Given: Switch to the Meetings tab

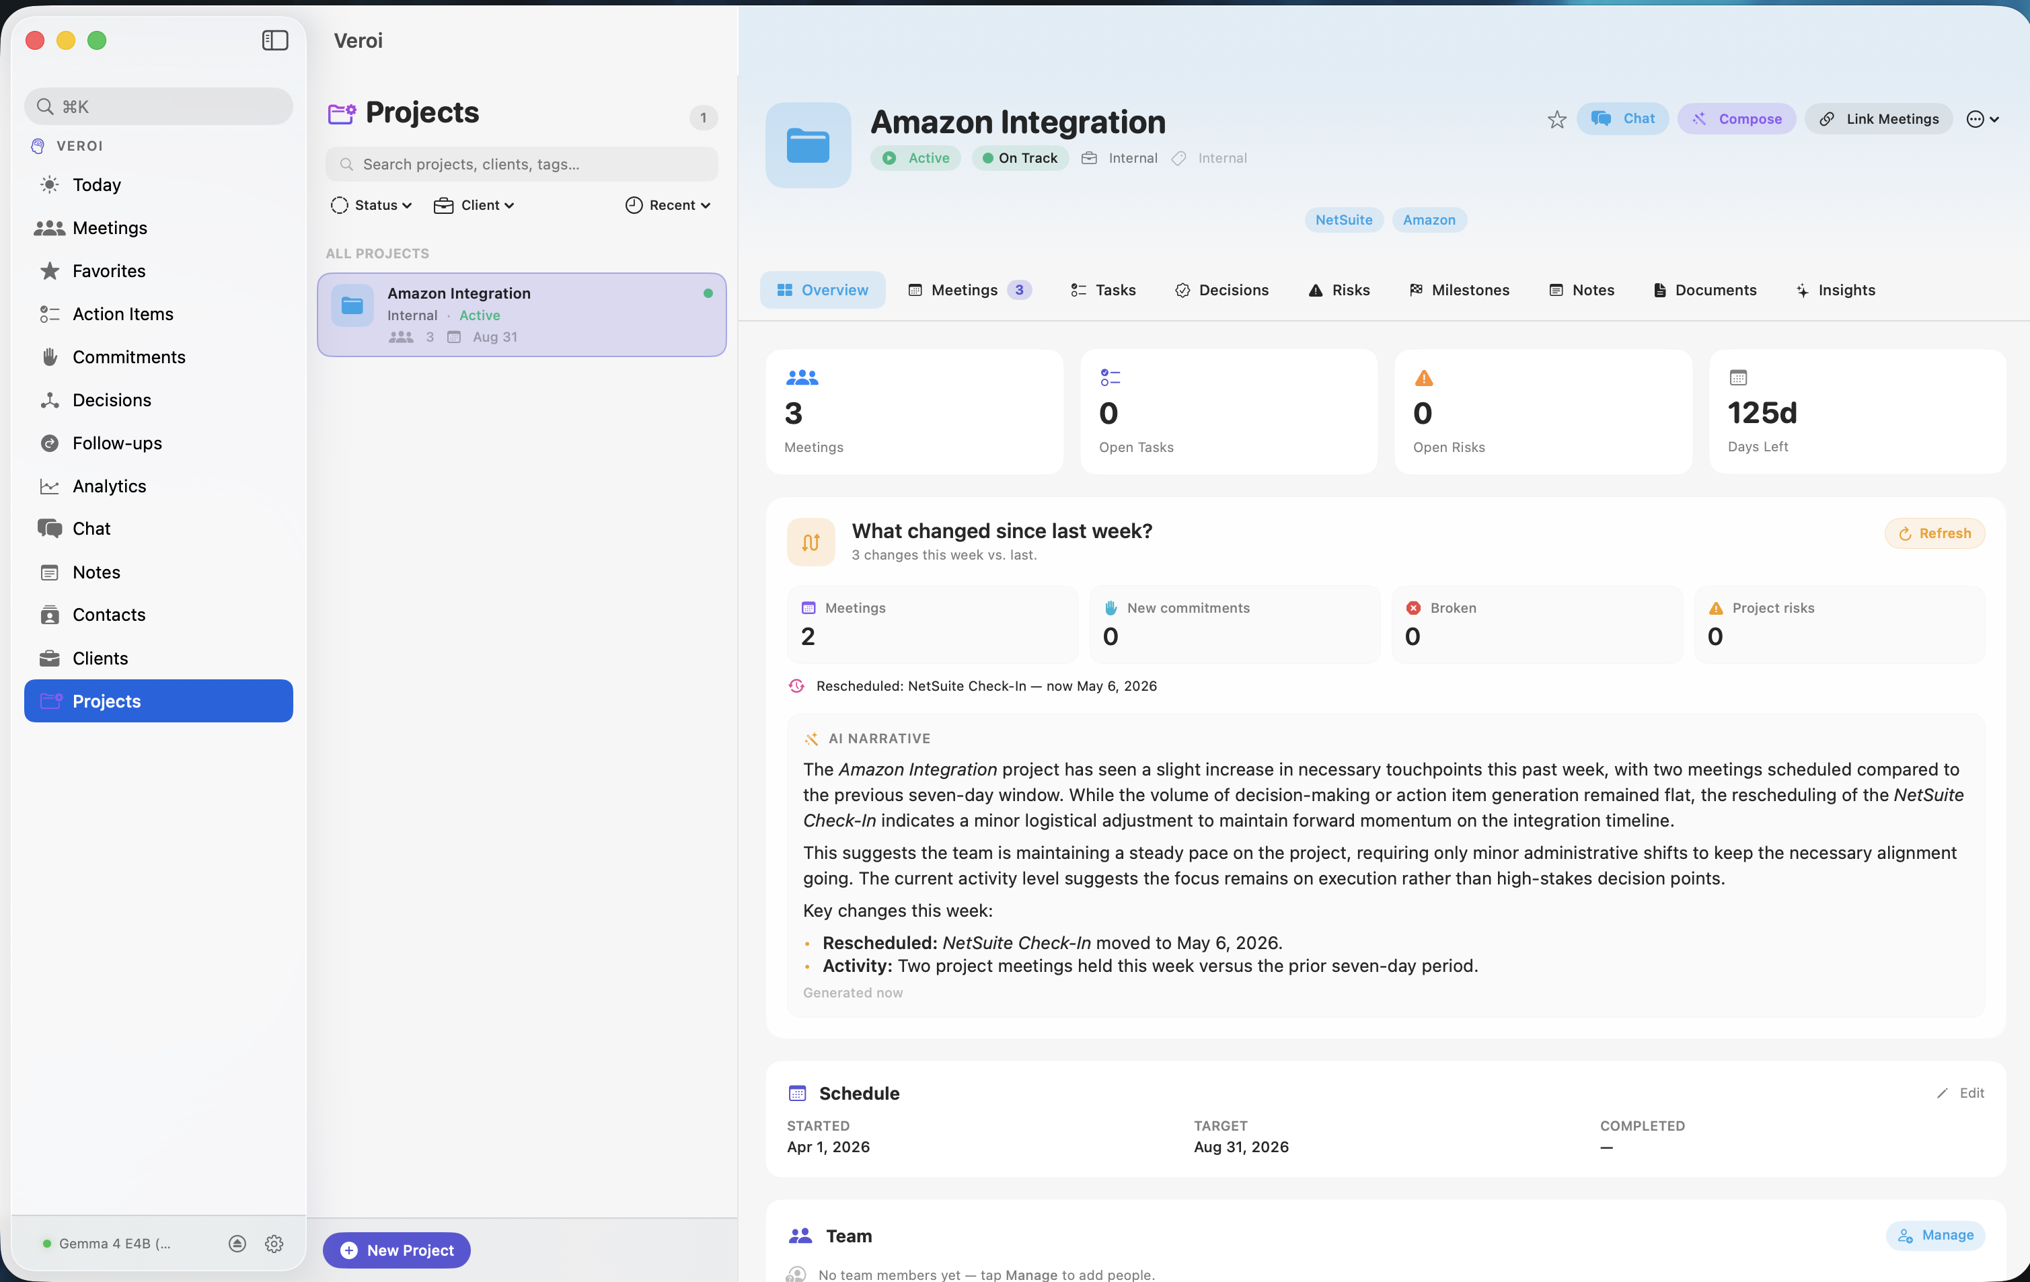Looking at the screenshot, I should (969, 290).
